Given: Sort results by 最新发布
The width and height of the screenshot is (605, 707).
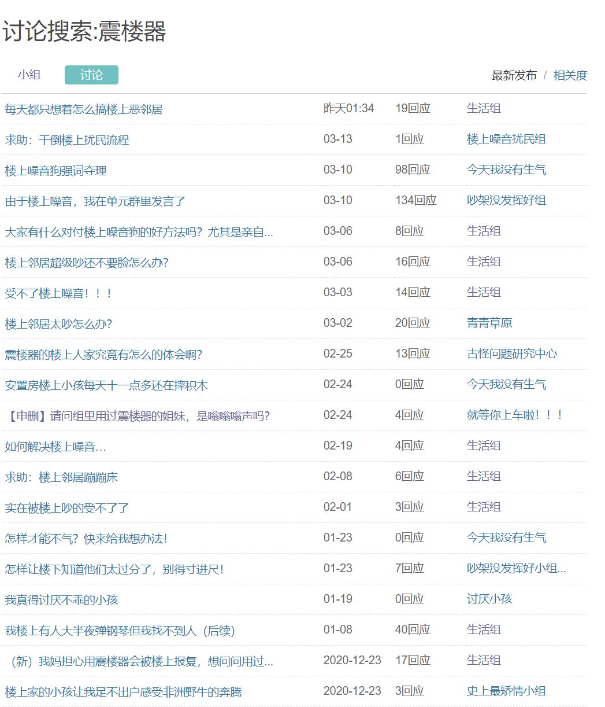Looking at the screenshot, I should pos(514,75).
